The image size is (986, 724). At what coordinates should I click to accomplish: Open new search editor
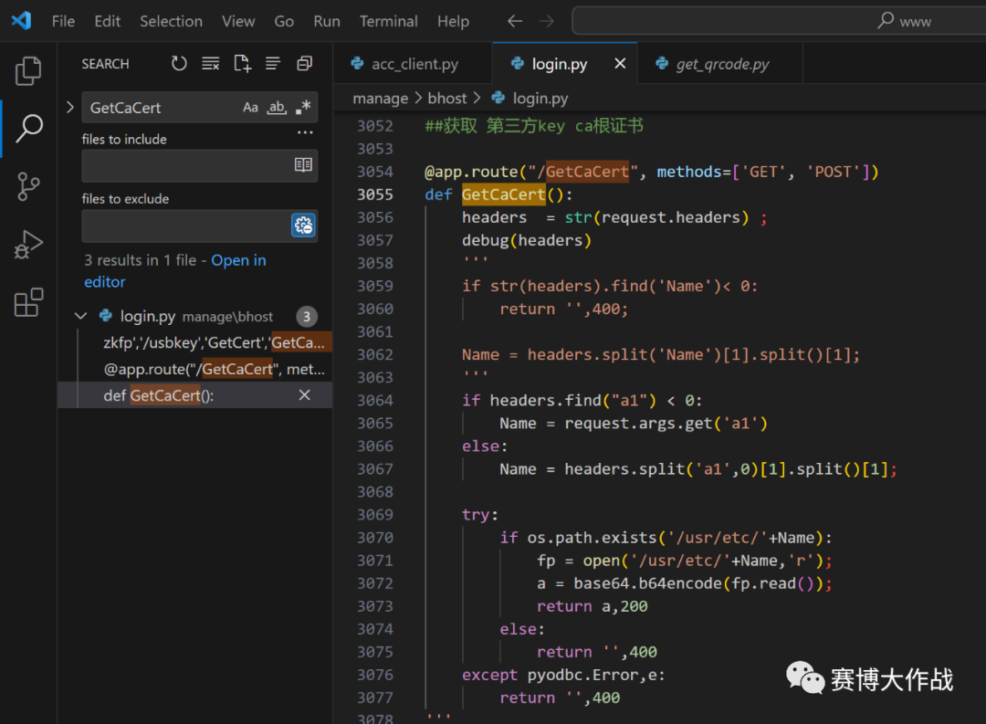[x=242, y=64]
